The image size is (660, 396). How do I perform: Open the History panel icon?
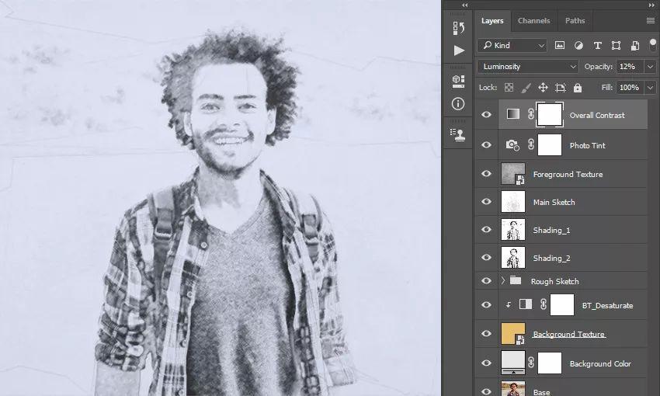tap(458, 28)
